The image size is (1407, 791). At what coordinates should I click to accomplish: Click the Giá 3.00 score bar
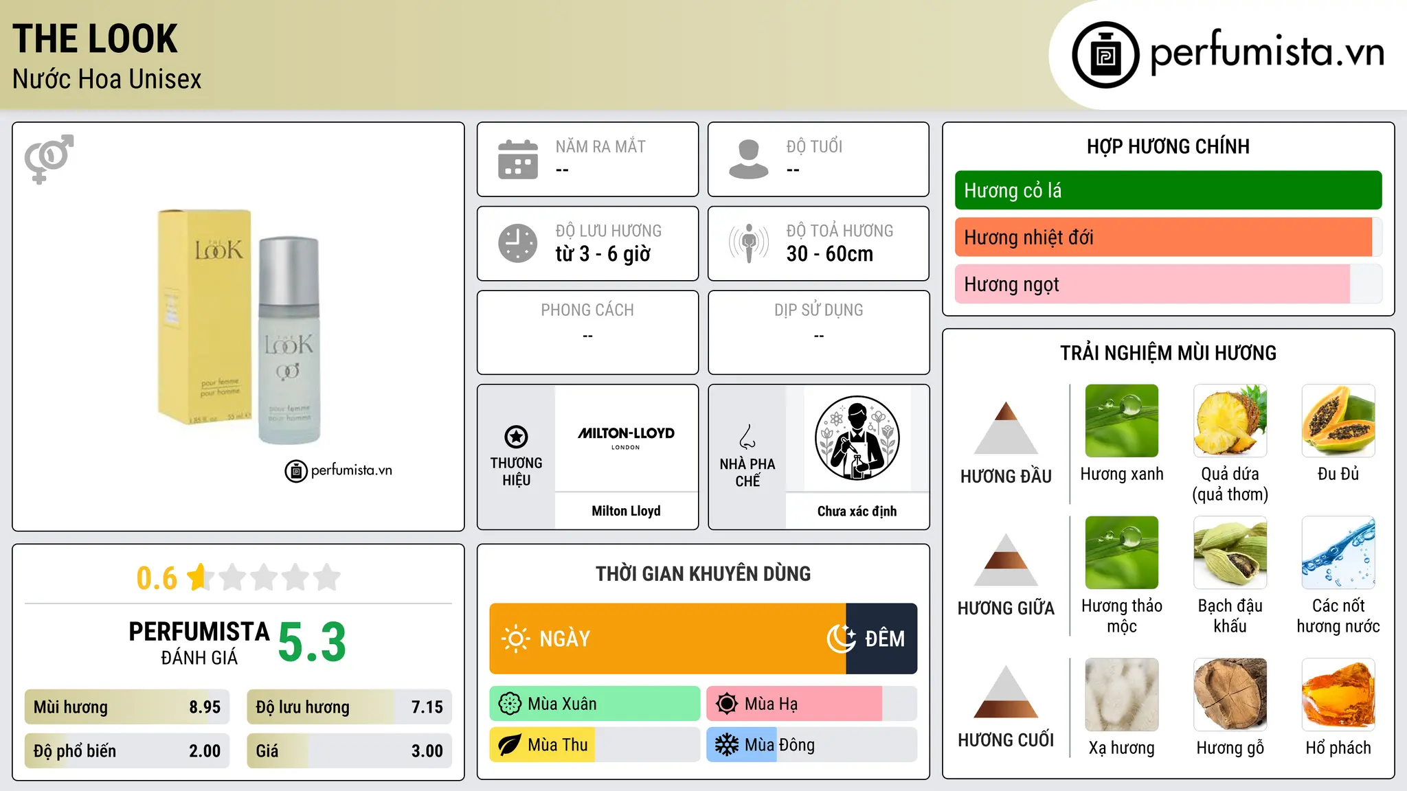pos(350,751)
